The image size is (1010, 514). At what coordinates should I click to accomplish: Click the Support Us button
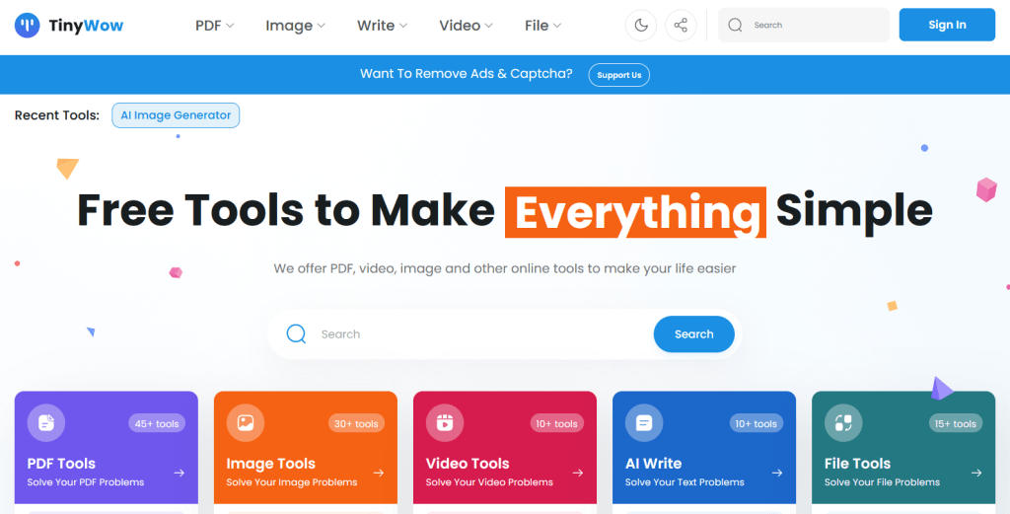coord(619,75)
